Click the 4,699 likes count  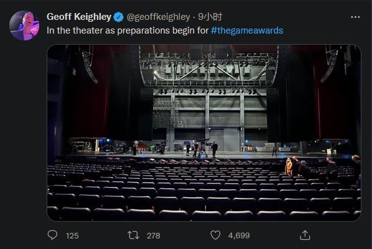[239, 236]
